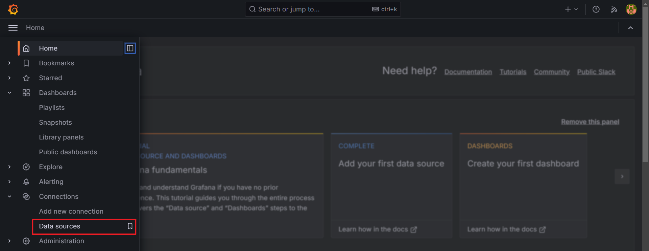Open Dashboards in the navigation menu
Image resolution: width=649 pixels, height=251 pixels.
58,93
